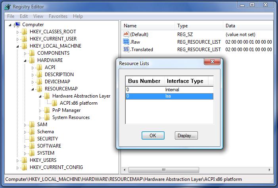Open the Favorites menu
The image size is (278, 188).
58,16
